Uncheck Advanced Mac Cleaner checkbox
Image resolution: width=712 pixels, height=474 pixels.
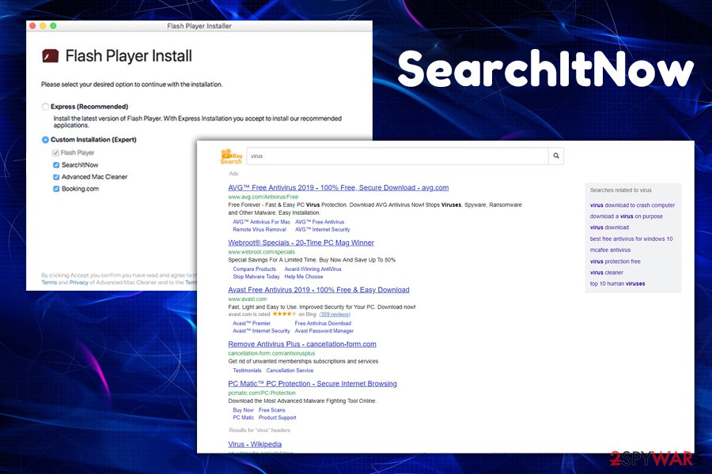[x=56, y=177]
